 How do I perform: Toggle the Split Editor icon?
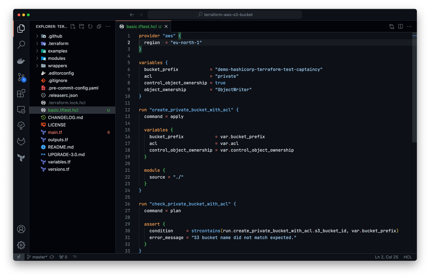401,26
